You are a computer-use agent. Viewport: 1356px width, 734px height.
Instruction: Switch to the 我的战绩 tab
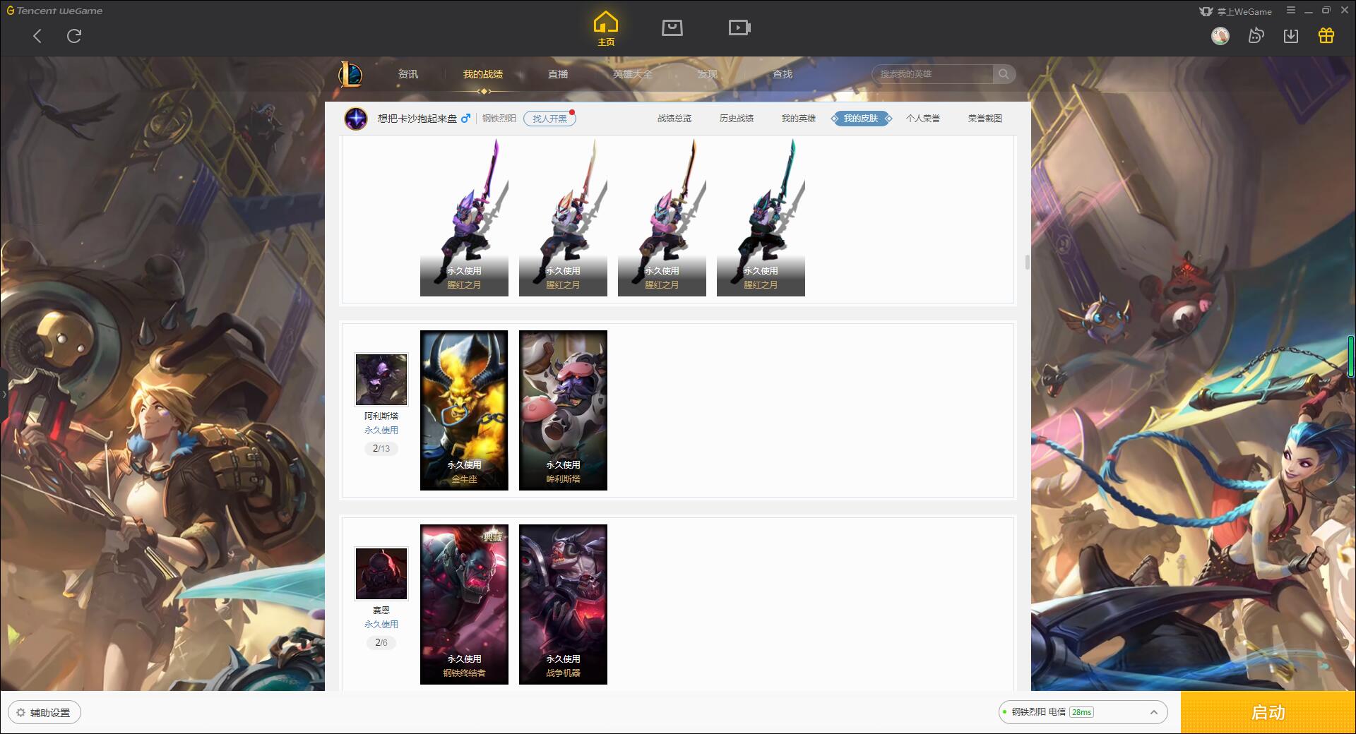(x=483, y=74)
